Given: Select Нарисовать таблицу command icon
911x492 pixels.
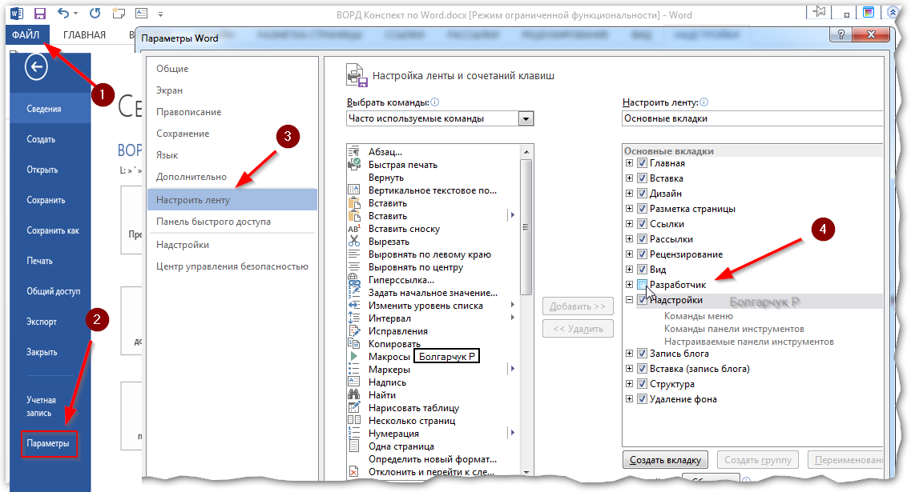Looking at the screenshot, I should point(354,407).
